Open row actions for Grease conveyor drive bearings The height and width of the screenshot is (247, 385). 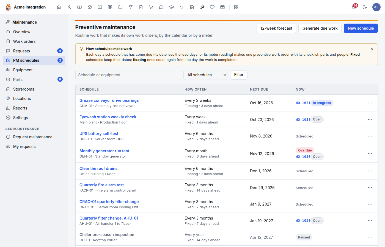pos(370,103)
